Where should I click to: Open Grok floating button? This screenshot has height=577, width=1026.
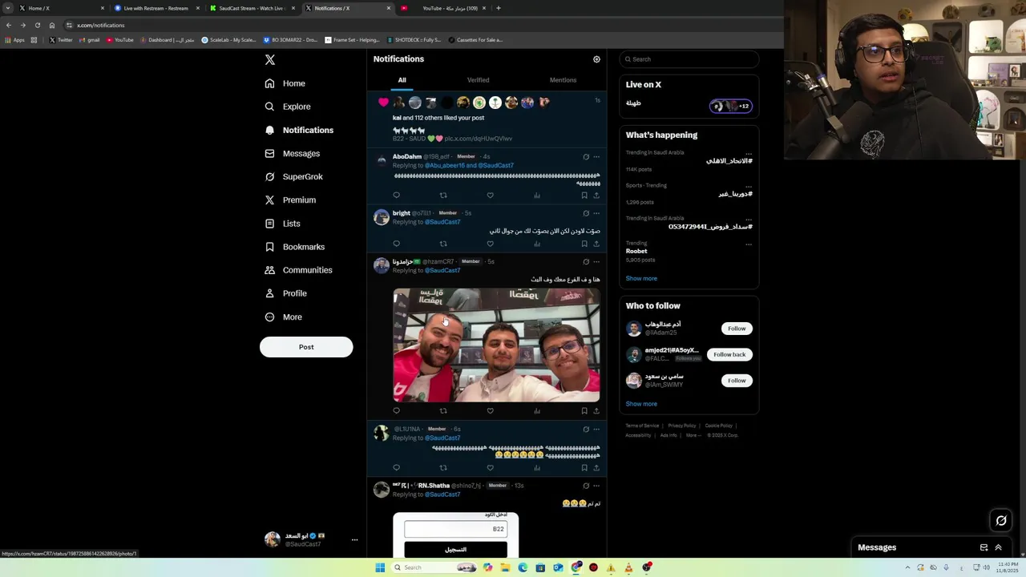[x=1001, y=521]
